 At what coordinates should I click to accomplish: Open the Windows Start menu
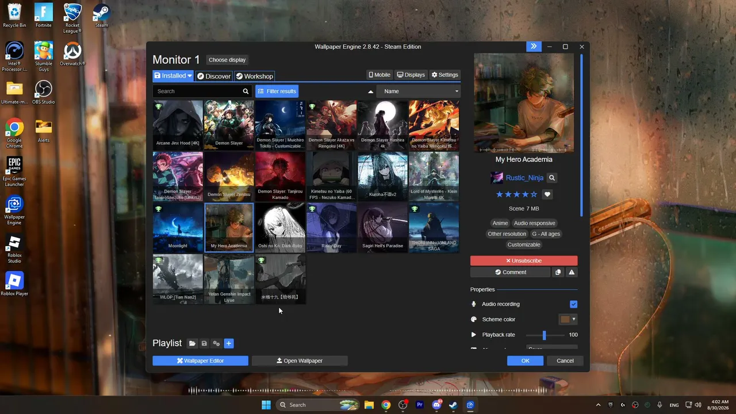coord(266,405)
